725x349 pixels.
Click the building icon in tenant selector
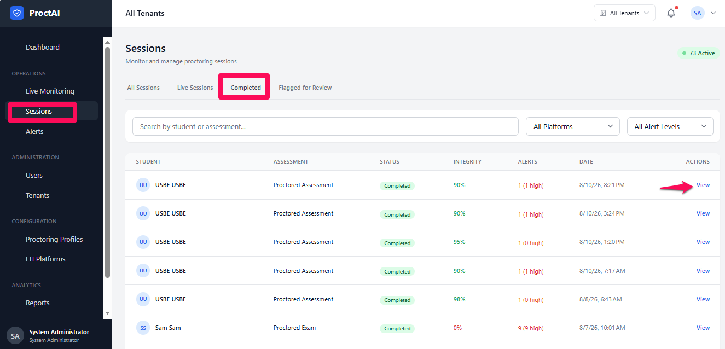click(603, 13)
